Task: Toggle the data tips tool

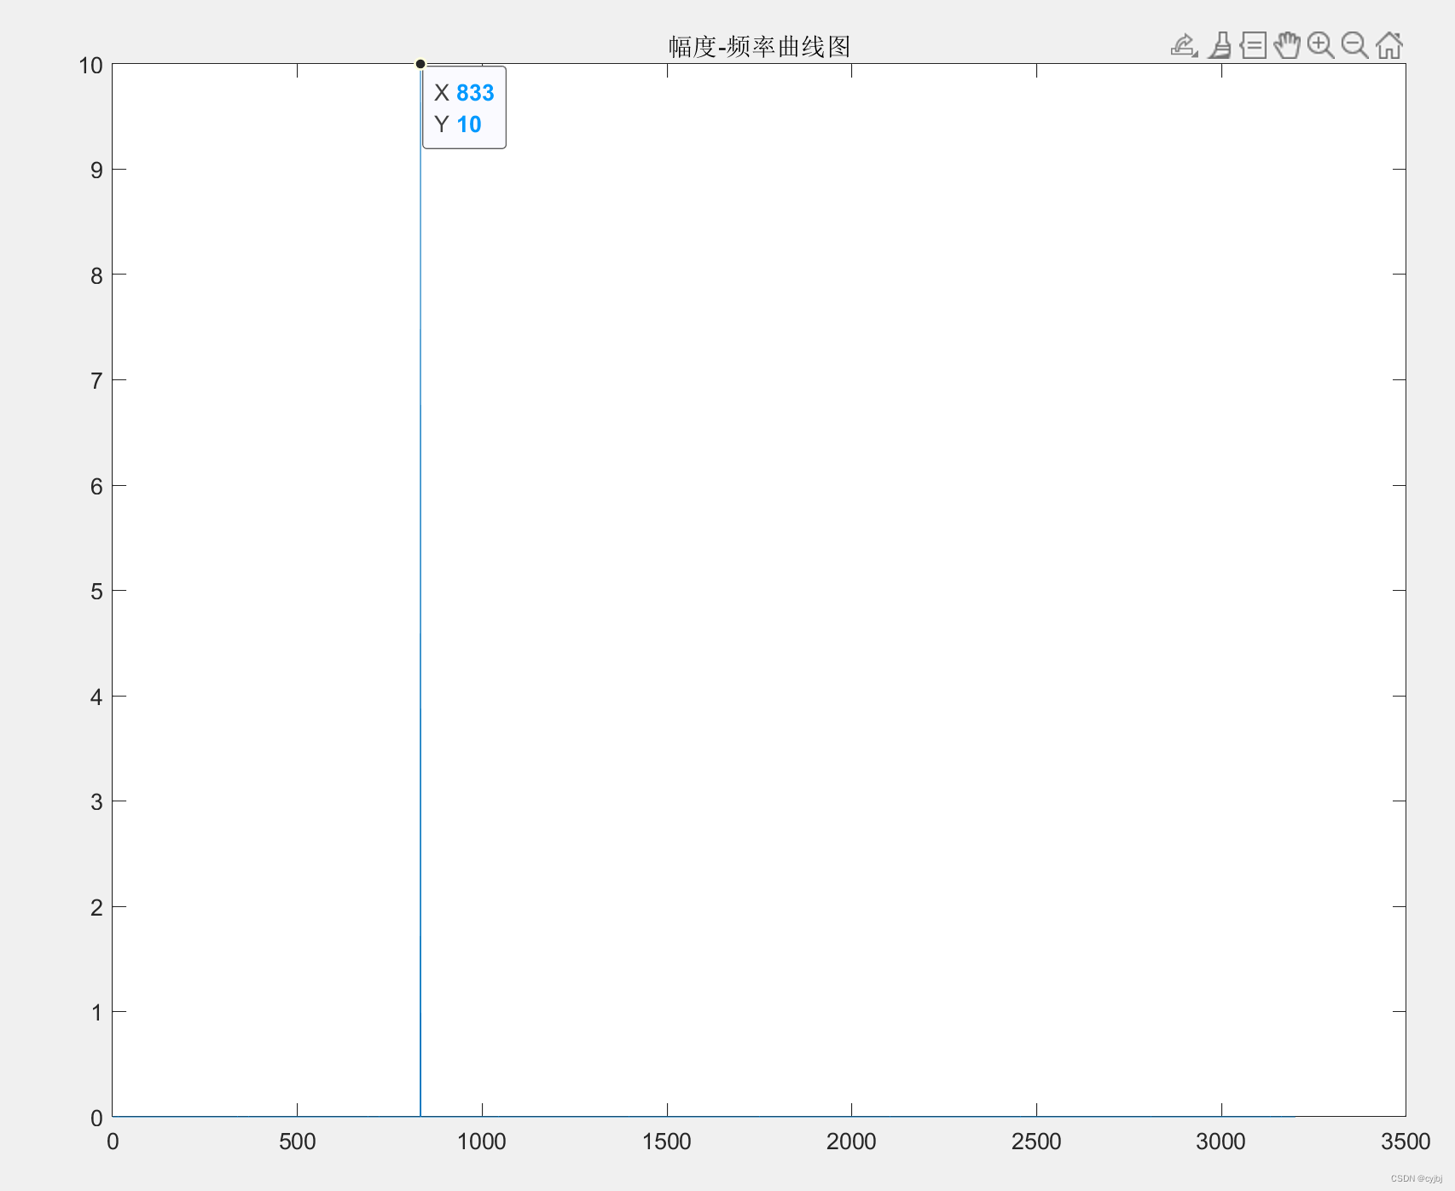Action: point(1253,45)
